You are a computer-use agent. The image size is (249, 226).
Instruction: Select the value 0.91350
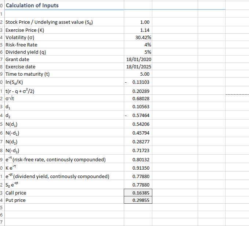(x=138, y=167)
